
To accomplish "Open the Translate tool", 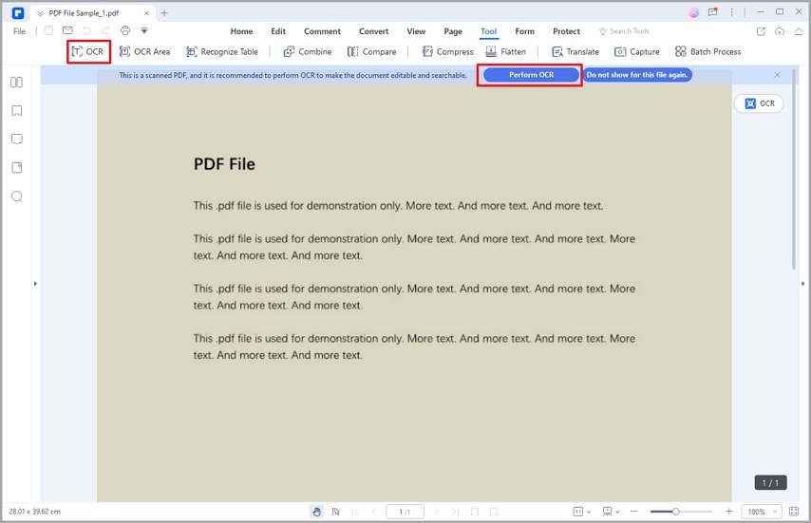I will click(575, 51).
